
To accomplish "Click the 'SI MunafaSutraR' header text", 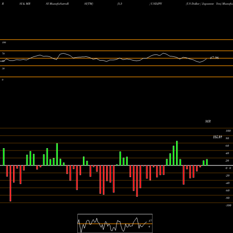I will (x=57, y=4).
